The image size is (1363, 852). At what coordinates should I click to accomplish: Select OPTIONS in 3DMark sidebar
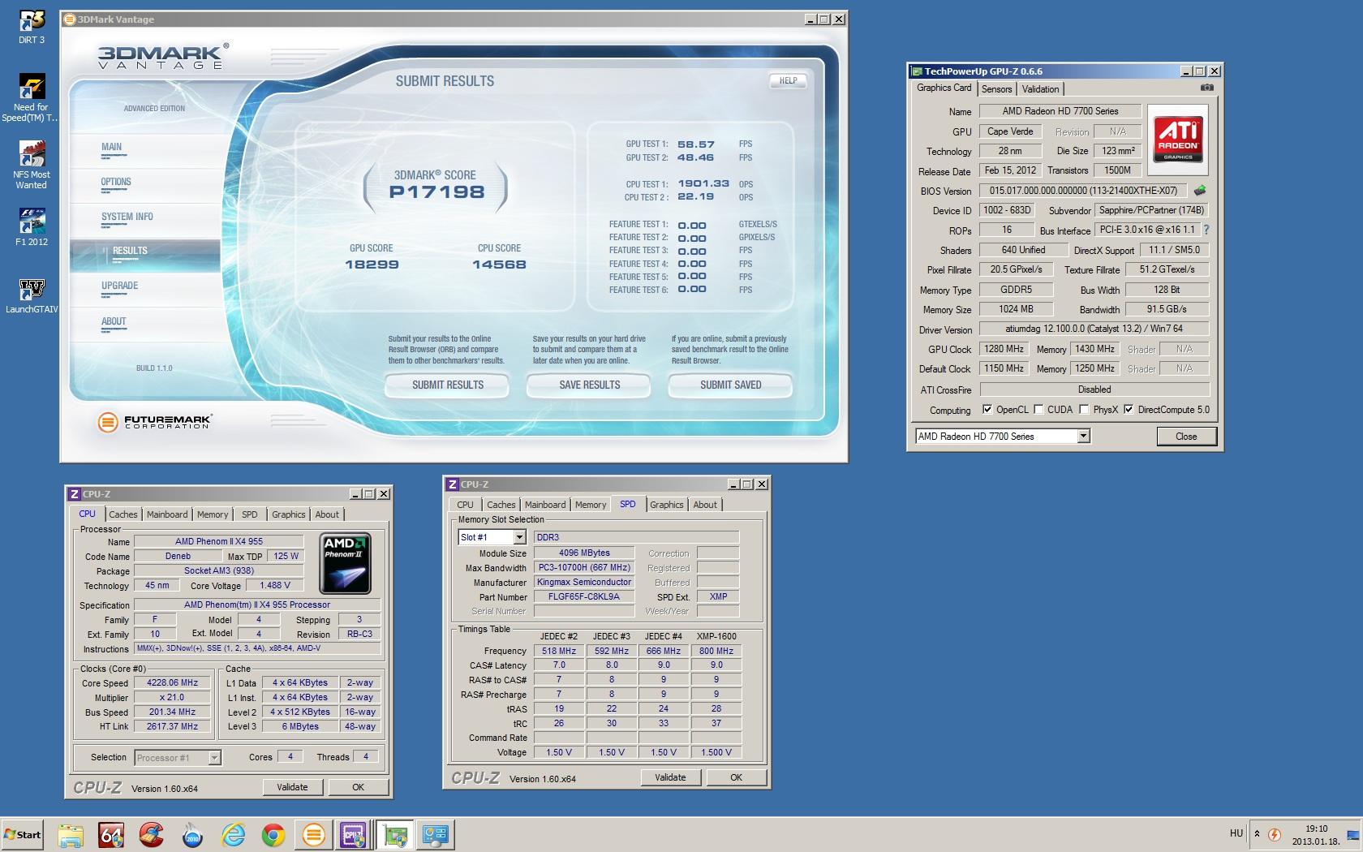tap(116, 183)
